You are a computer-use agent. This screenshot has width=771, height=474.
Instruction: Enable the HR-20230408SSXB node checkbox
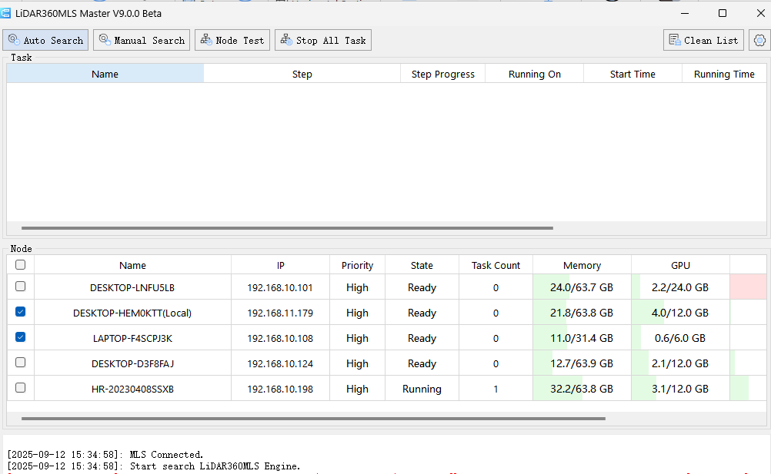(x=21, y=388)
